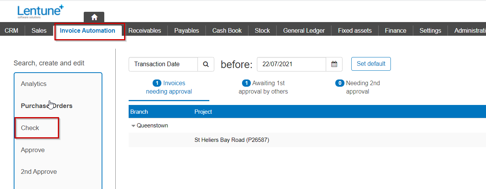
Task: Click Approve in the sidebar
Action: click(33, 150)
